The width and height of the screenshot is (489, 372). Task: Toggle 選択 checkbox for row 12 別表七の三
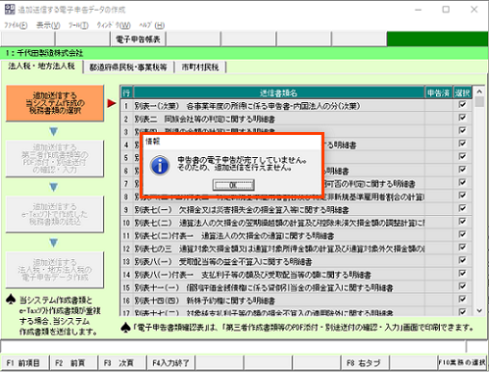pyautogui.click(x=462, y=247)
